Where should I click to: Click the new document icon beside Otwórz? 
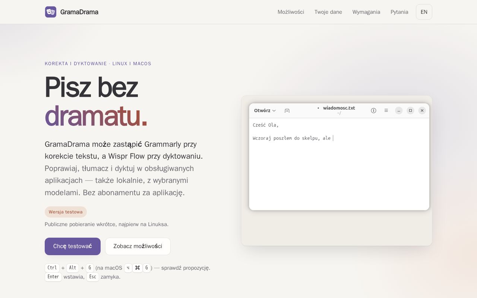click(287, 111)
